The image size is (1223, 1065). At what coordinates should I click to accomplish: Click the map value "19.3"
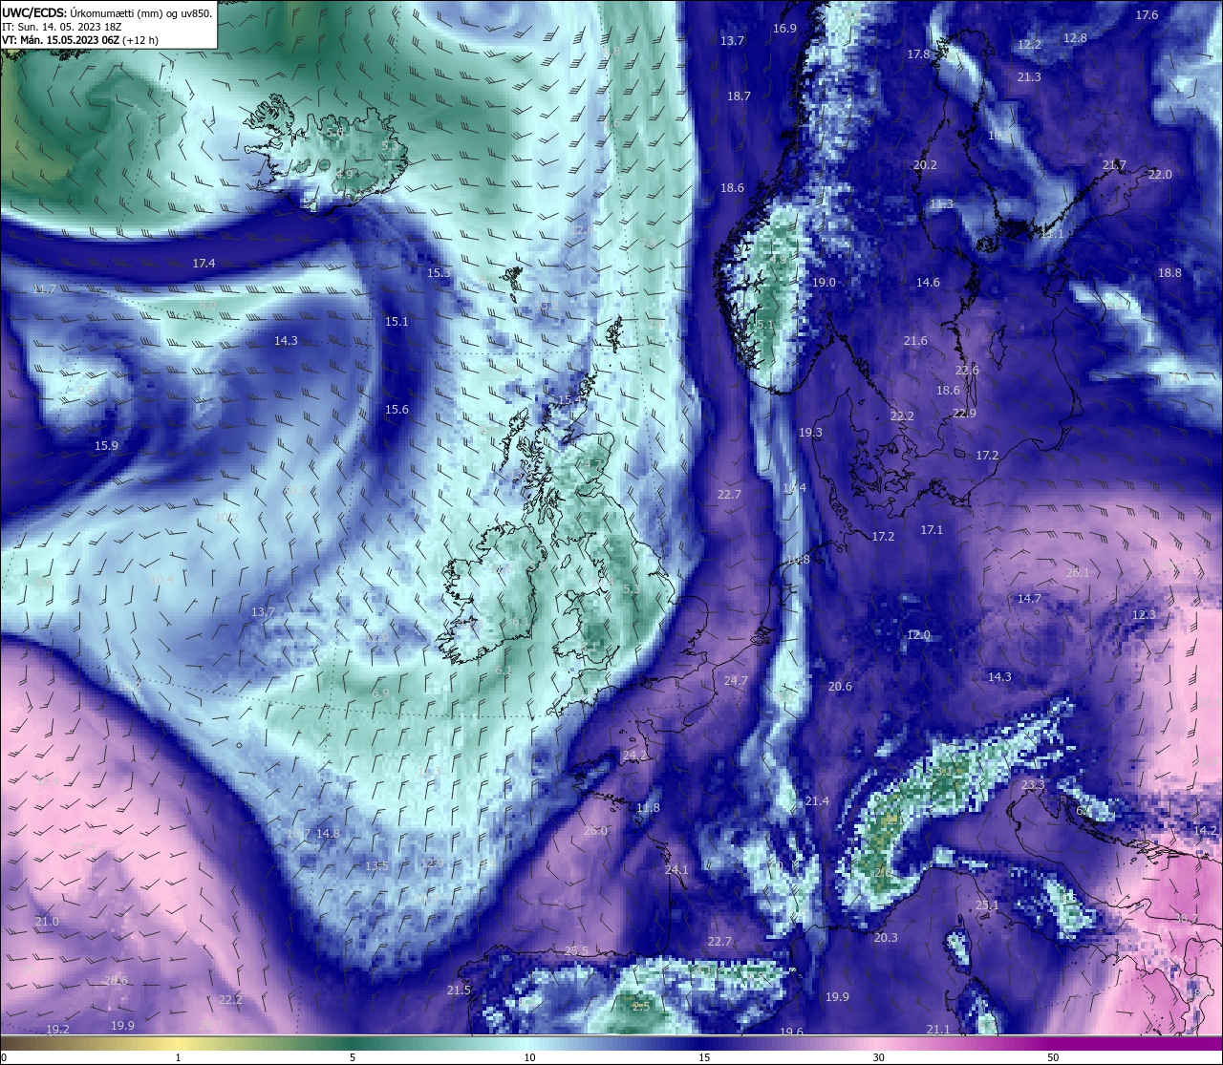click(x=810, y=432)
